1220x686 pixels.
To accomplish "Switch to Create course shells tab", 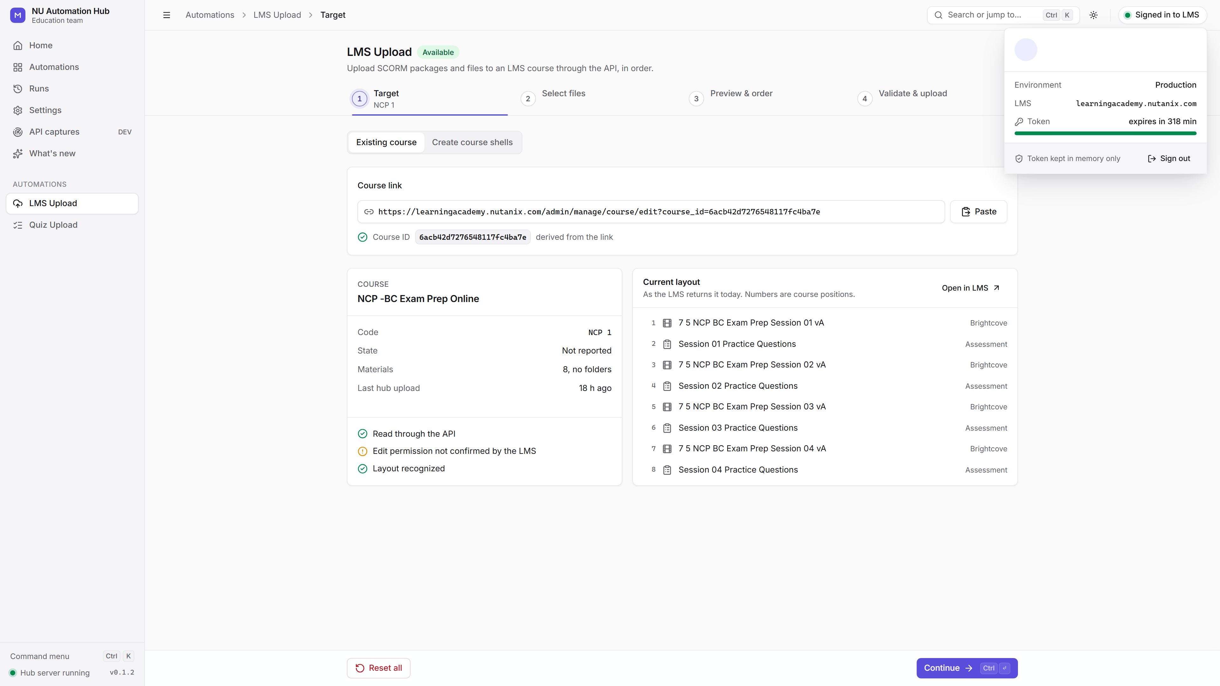I will click(472, 143).
